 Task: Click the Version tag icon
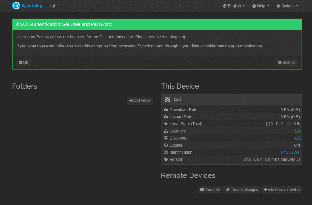166,159
